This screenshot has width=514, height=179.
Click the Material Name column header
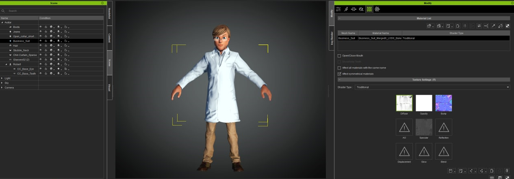(x=380, y=33)
